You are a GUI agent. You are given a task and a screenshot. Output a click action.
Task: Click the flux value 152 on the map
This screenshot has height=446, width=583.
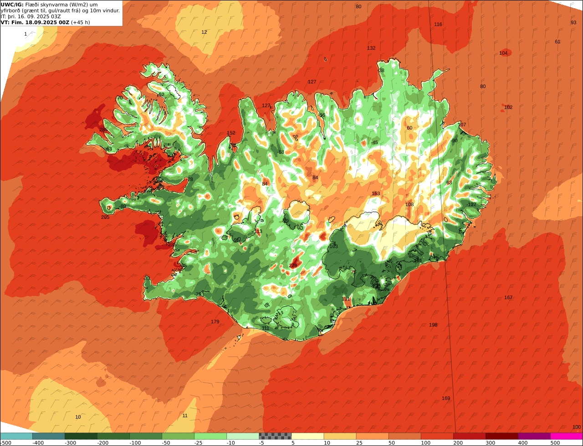[231, 133]
